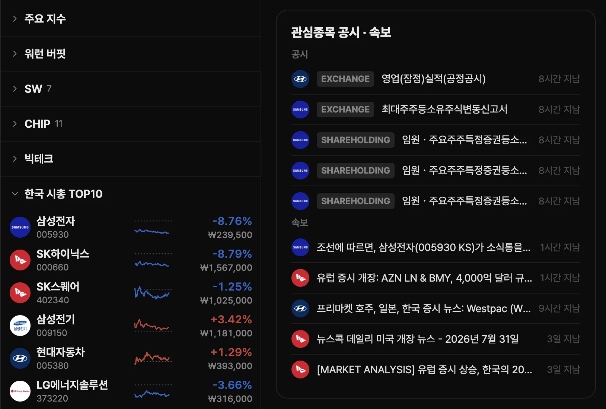Click the +3.42% change for 삼성전기
Image resolution: width=606 pixels, height=409 pixels.
click(231, 320)
